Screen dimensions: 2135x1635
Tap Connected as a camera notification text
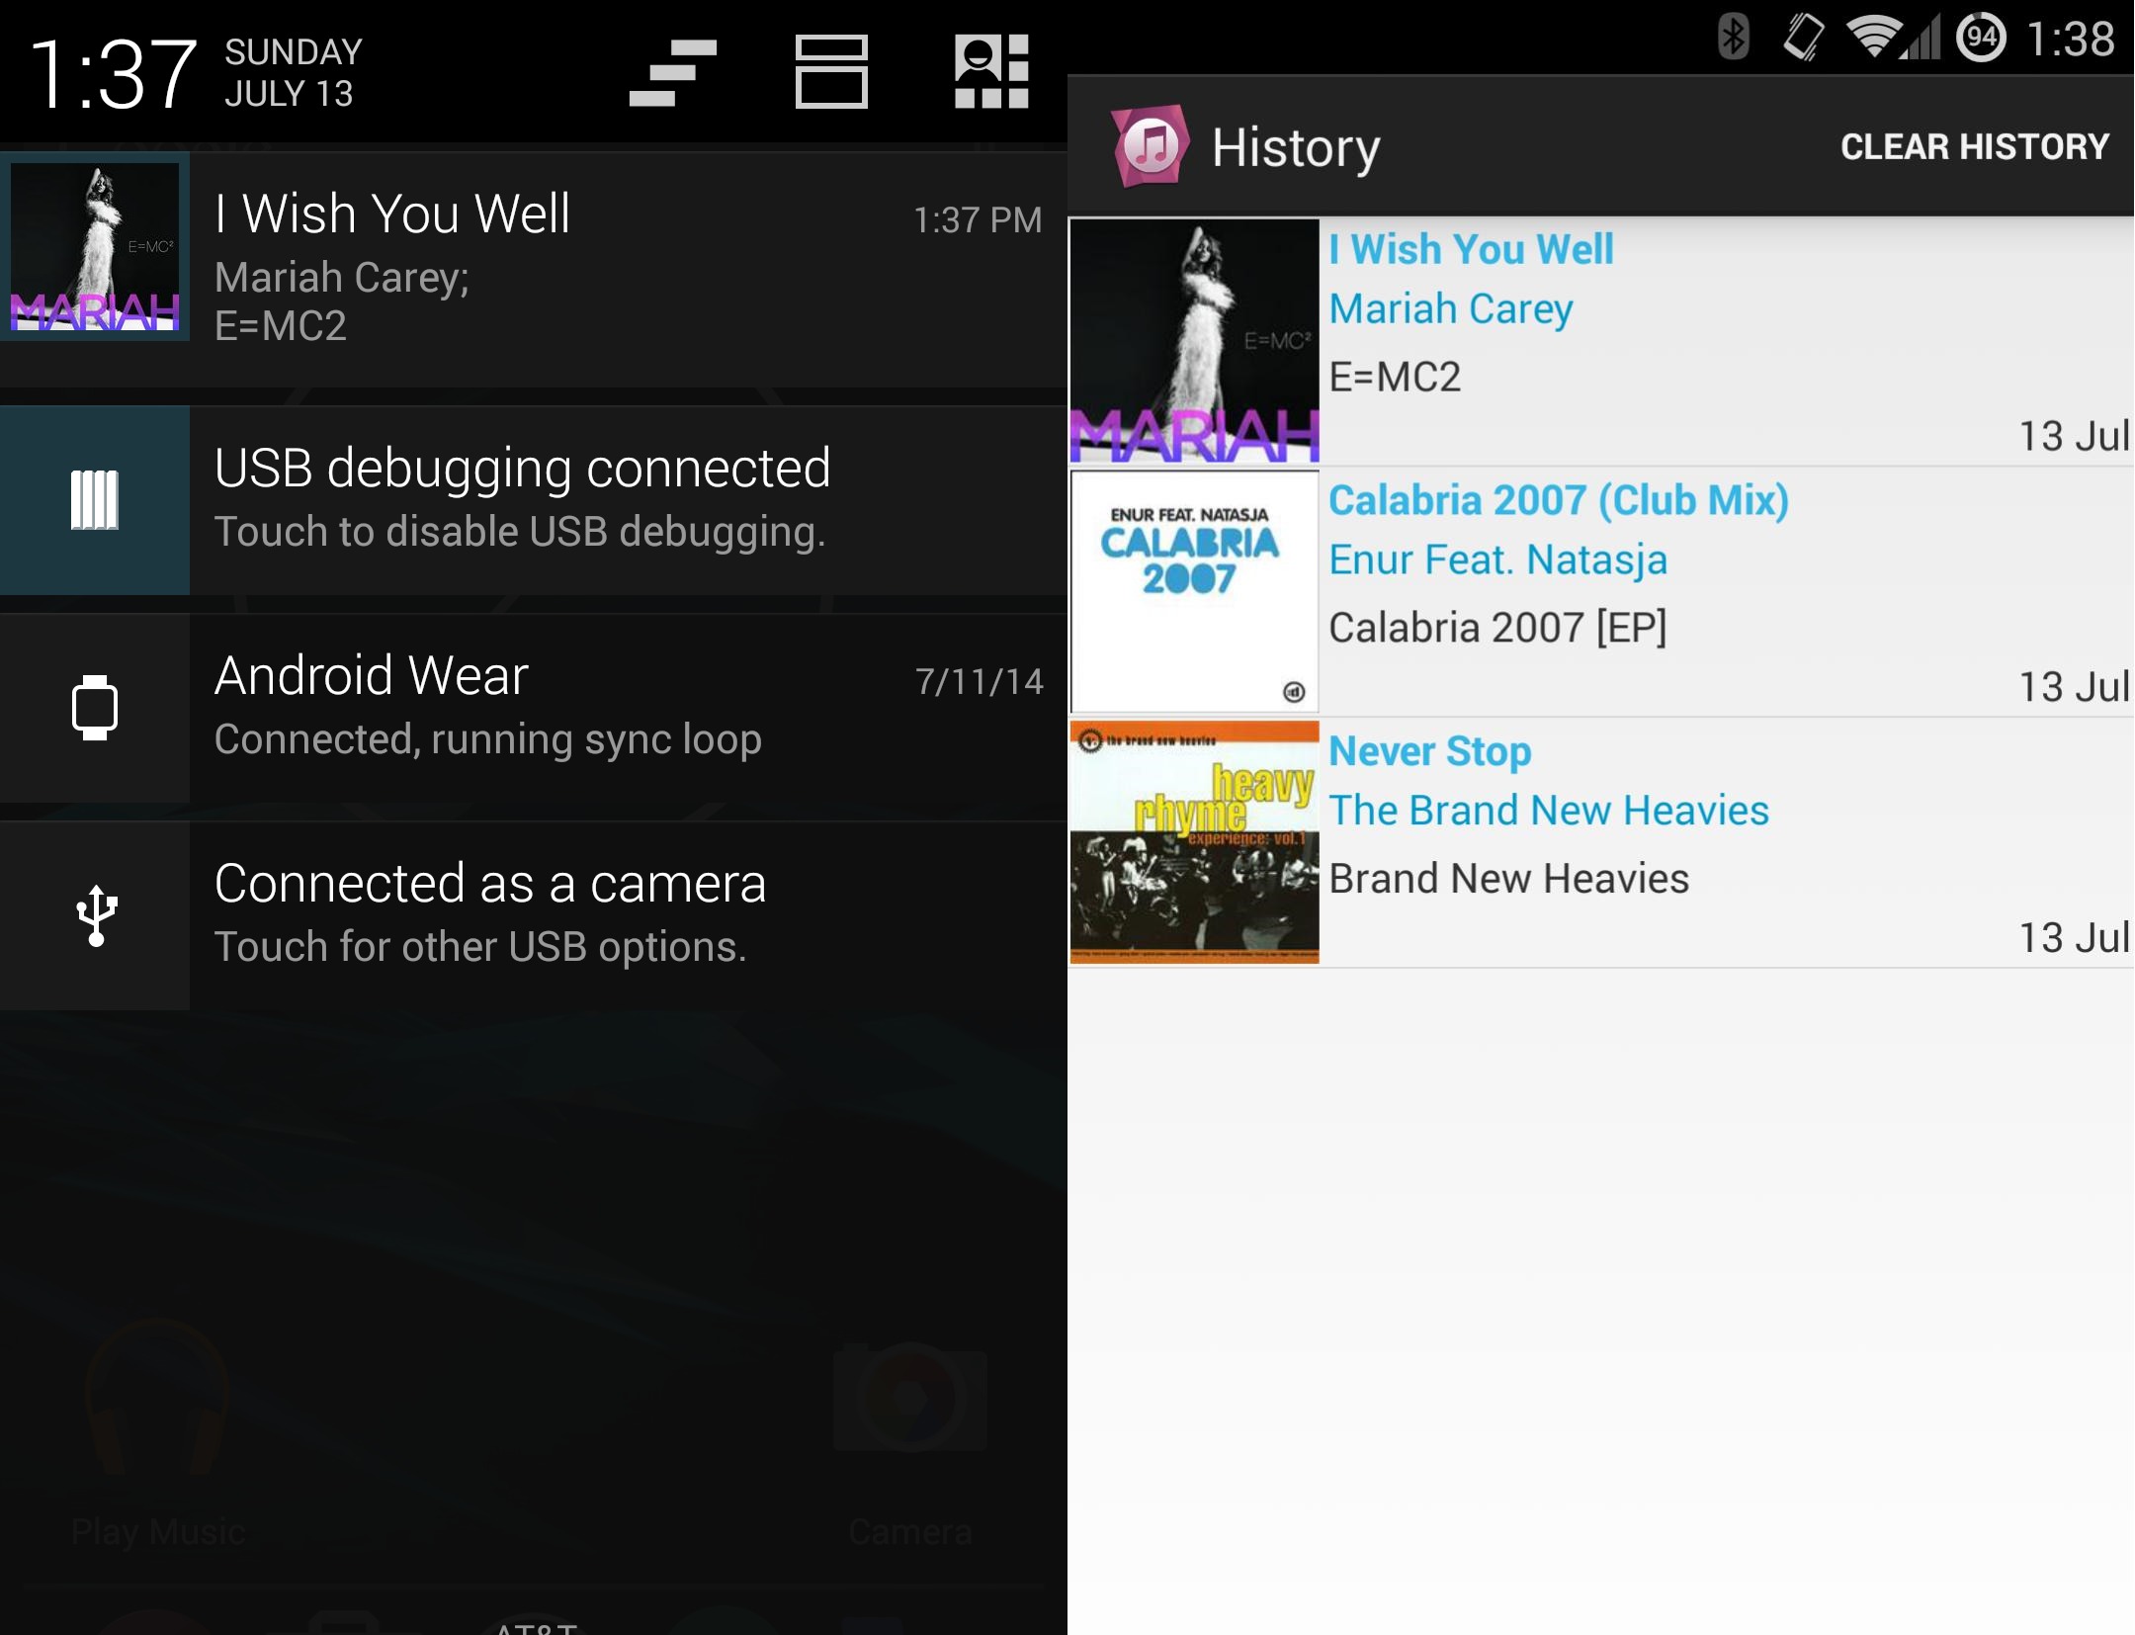(x=490, y=884)
